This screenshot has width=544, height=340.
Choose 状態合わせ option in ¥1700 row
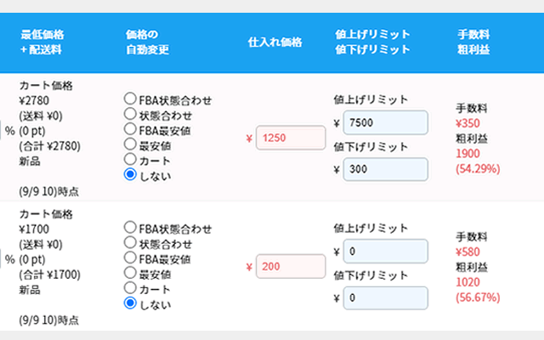[130, 242]
